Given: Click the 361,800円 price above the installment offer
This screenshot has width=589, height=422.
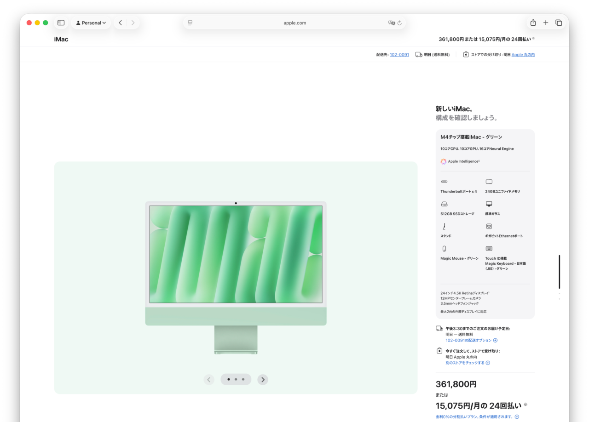Looking at the screenshot, I should [456, 384].
